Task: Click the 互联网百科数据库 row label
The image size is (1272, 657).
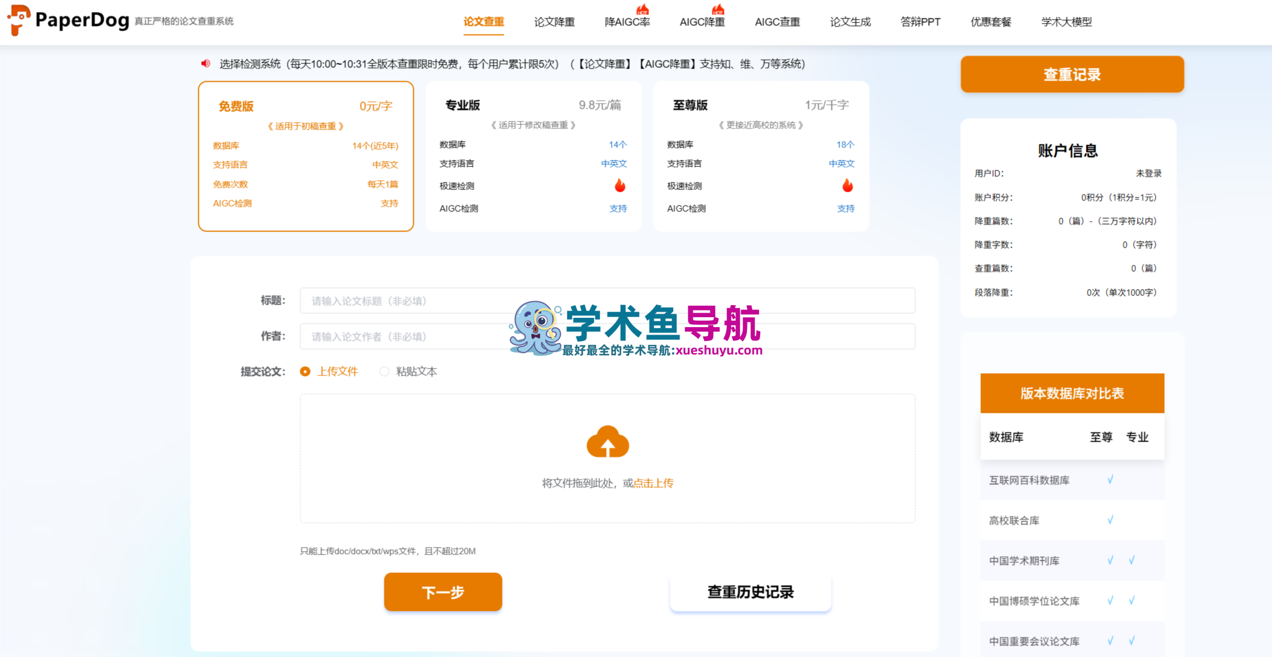Action: pyautogui.click(x=1029, y=480)
